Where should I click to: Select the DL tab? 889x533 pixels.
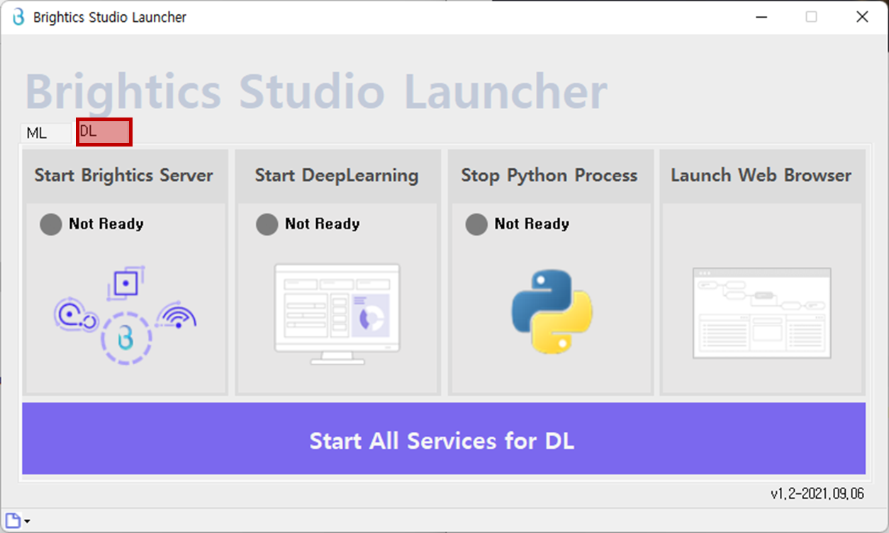pos(104,132)
